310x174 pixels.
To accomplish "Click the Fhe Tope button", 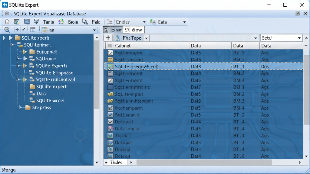I will coord(128,38).
